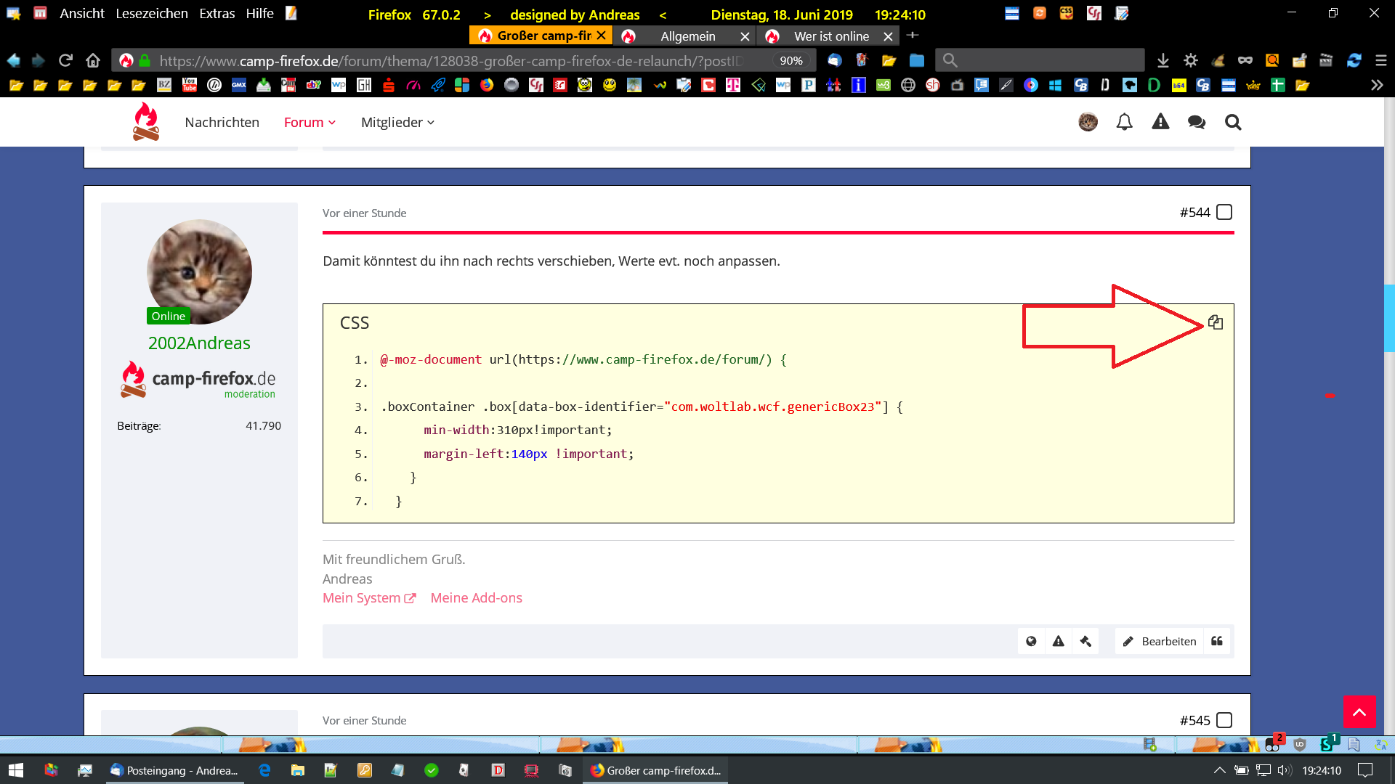Expand the Forum dropdown menu
1395x784 pixels.
[x=310, y=122]
